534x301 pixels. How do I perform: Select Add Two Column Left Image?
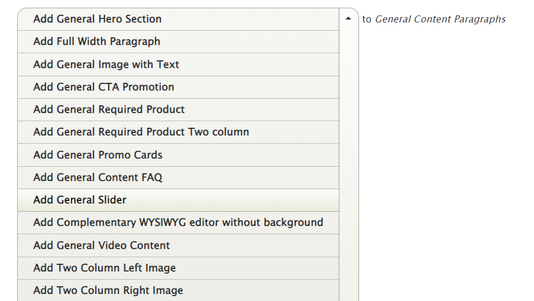point(105,268)
